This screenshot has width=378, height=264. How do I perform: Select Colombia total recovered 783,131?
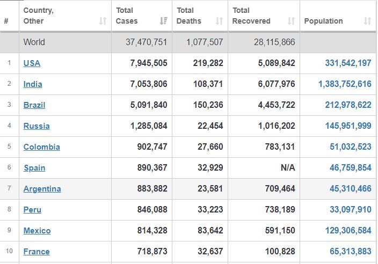click(x=280, y=147)
